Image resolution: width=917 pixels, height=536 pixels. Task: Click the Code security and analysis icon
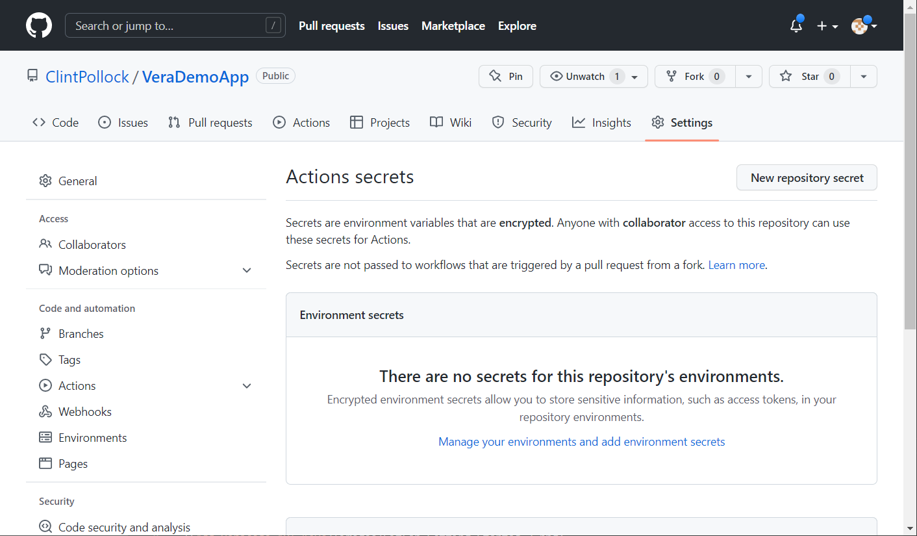(45, 527)
